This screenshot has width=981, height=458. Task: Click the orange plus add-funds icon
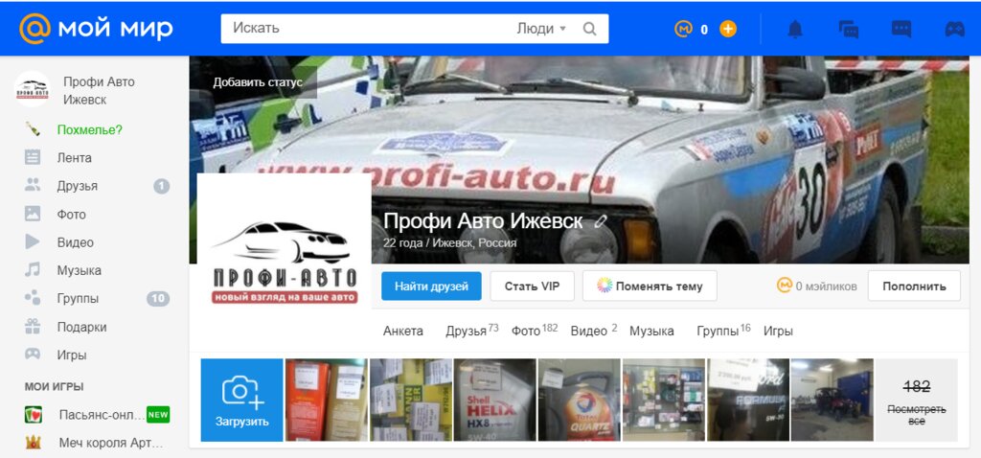point(728,29)
